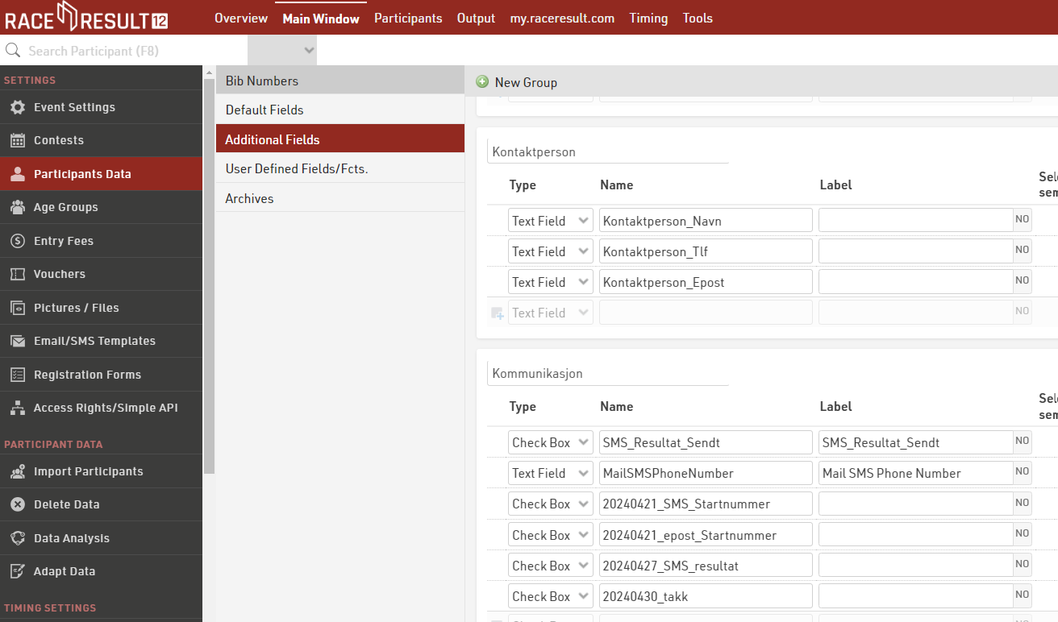
Task: Click the RACE RESULT 12 logo
Action: (x=86, y=17)
